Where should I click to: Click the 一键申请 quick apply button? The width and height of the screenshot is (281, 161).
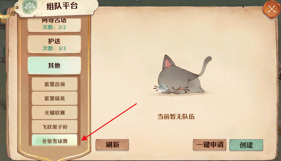coord(210,145)
